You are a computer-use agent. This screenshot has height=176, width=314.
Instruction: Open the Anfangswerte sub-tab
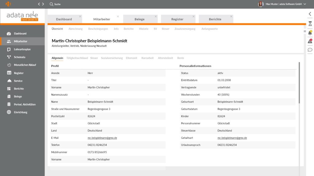[209, 29]
